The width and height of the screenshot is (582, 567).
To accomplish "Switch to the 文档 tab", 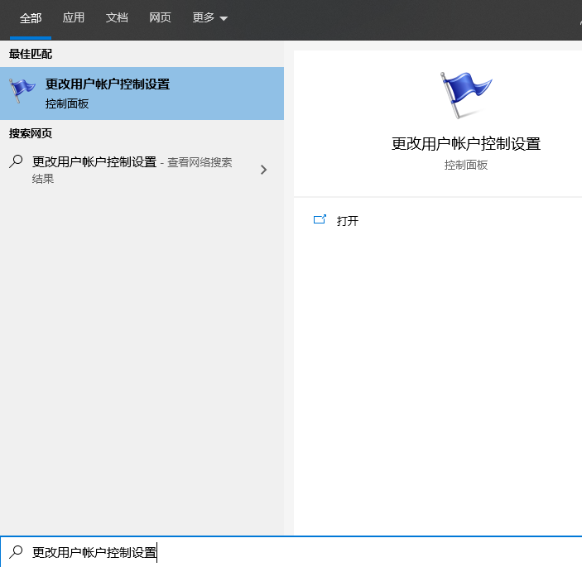I will pos(117,18).
